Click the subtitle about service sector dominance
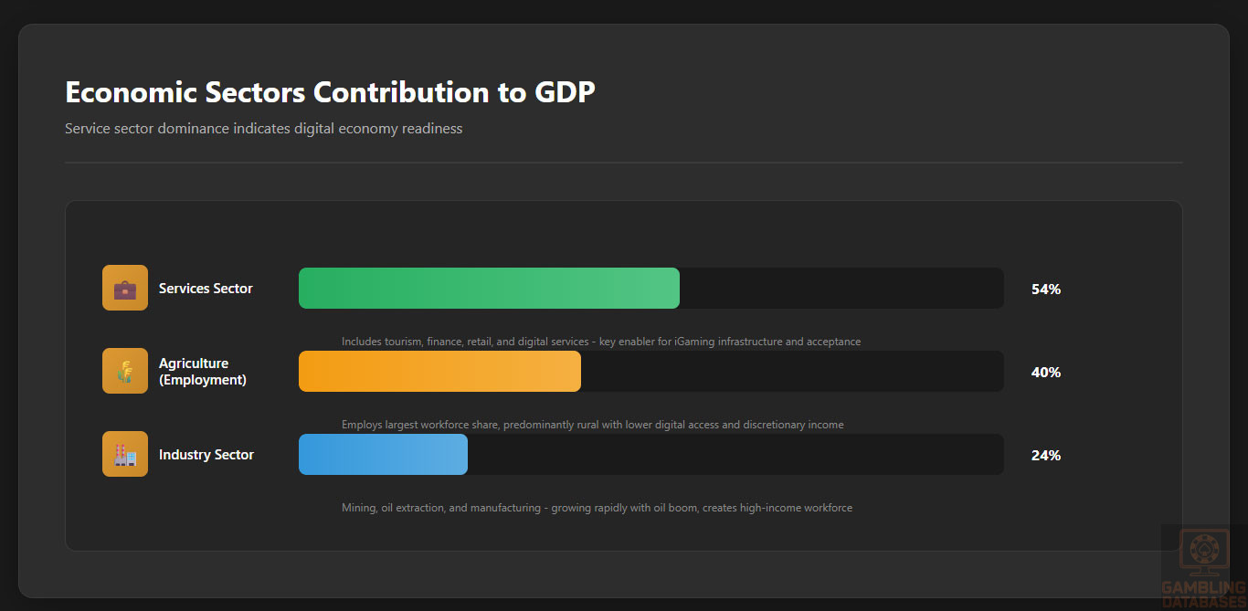1248x611 pixels. (x=263, y=129)
